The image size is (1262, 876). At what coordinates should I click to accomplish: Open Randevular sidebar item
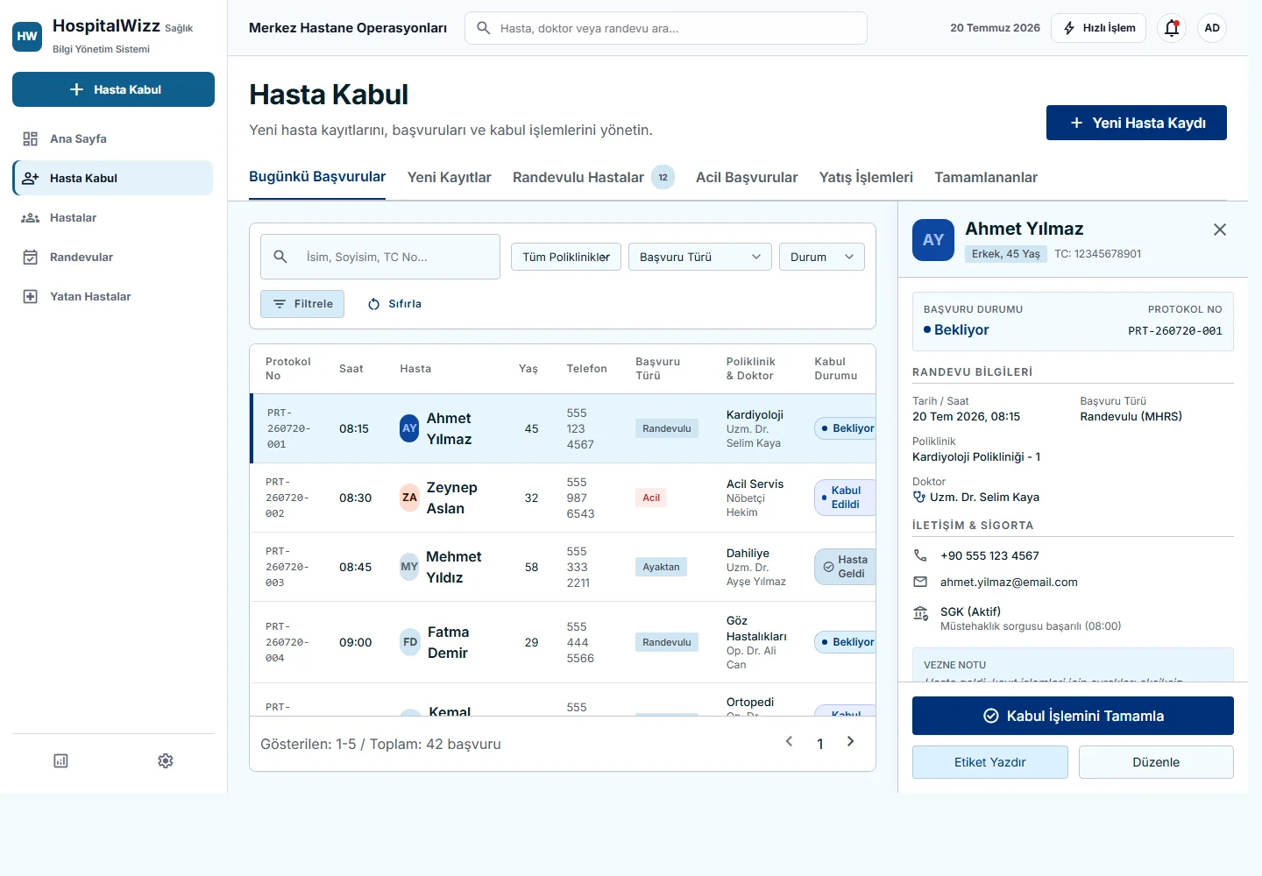click(x=113, y=257)
